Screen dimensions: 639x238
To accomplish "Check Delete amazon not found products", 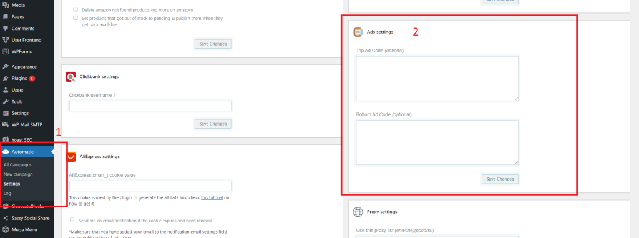I will tap(76, 9).
